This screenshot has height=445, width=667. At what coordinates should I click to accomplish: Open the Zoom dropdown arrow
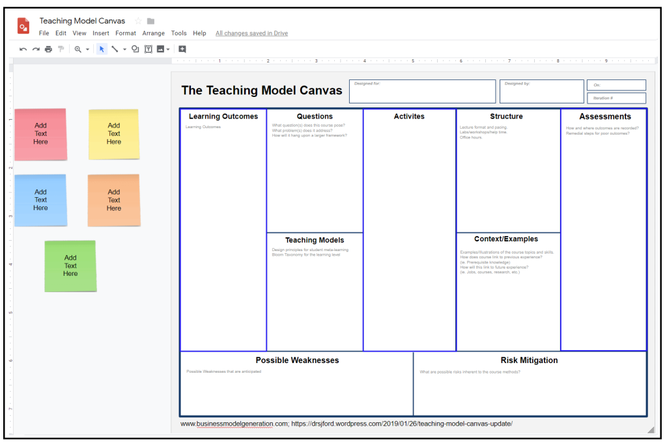click(87, 49)
